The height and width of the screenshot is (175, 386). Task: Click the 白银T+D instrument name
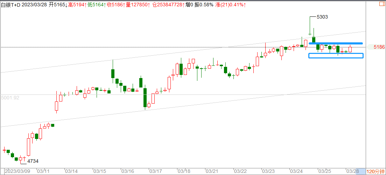pyautogui.click(x=11, y=5)
